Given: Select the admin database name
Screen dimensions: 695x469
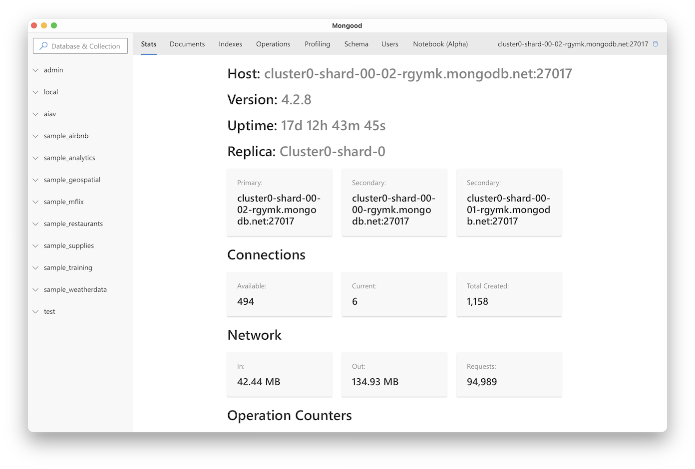Looking at the screenshot, I should point(53,70).
